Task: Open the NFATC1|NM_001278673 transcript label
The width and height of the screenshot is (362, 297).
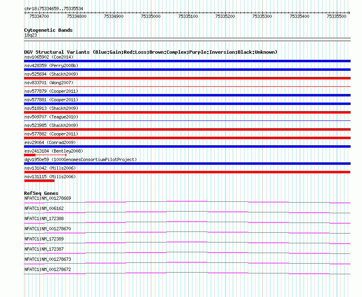Action: point(48,259)
